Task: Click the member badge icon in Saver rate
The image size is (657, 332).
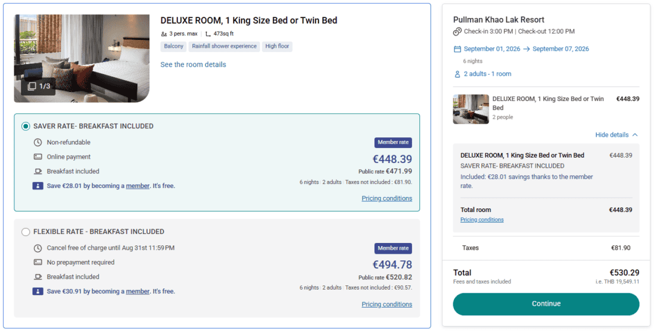Action: (38, 186)
